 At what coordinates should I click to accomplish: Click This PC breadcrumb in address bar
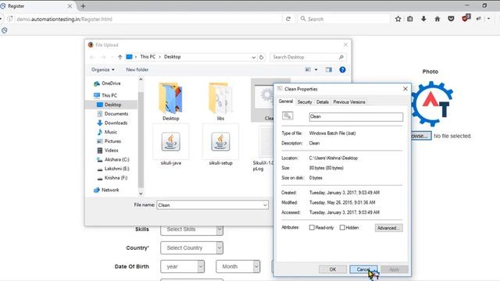148,57
